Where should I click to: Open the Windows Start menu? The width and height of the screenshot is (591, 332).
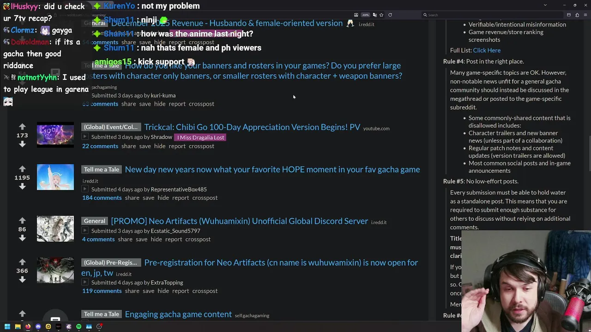[x=7, y=326]
